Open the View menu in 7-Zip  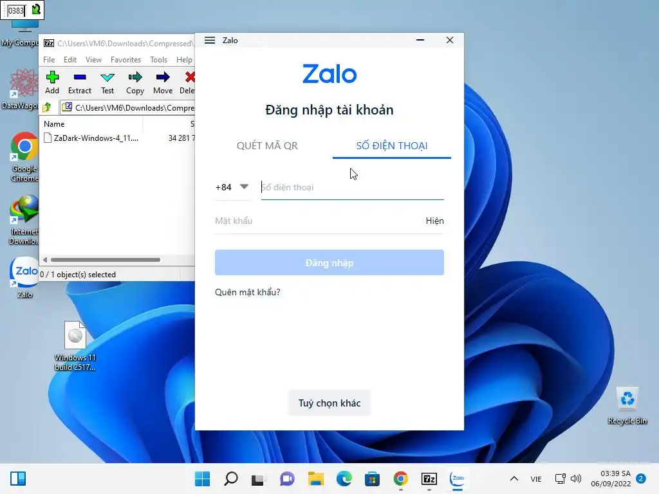point(94,60)
